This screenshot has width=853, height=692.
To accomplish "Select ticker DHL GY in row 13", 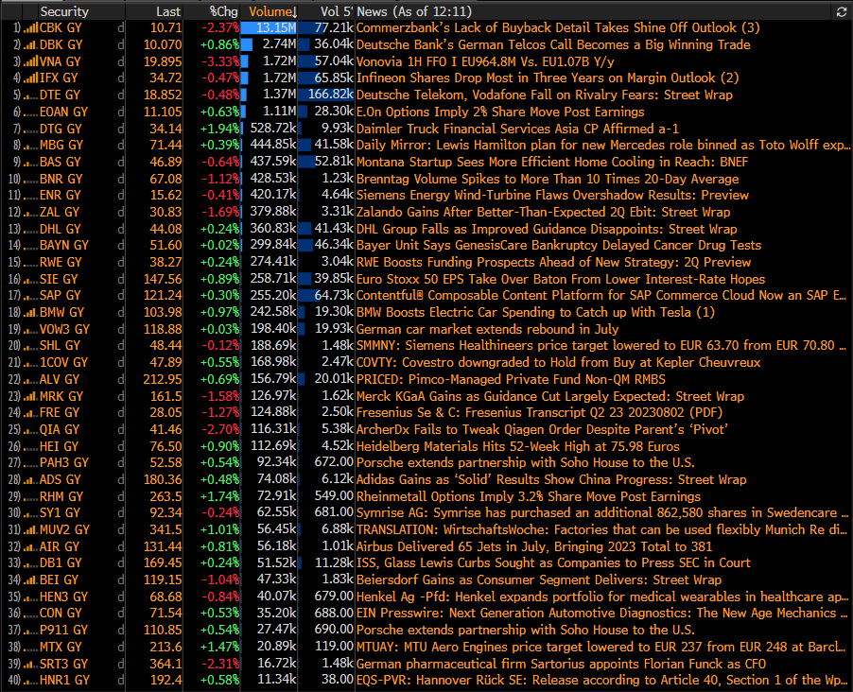I will (60, 229).
